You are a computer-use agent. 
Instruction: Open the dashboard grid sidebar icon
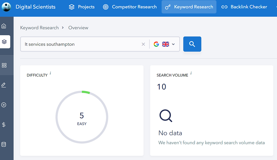tap(4, 65)
